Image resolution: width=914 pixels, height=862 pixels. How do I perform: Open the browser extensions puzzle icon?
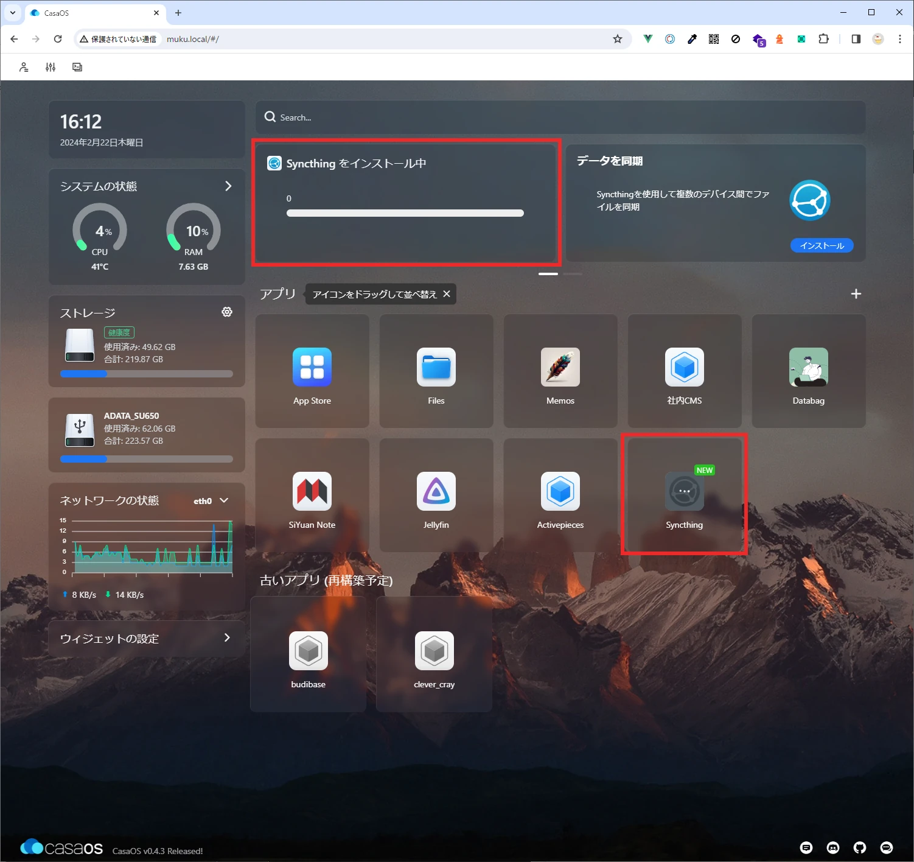coord(823,39)
